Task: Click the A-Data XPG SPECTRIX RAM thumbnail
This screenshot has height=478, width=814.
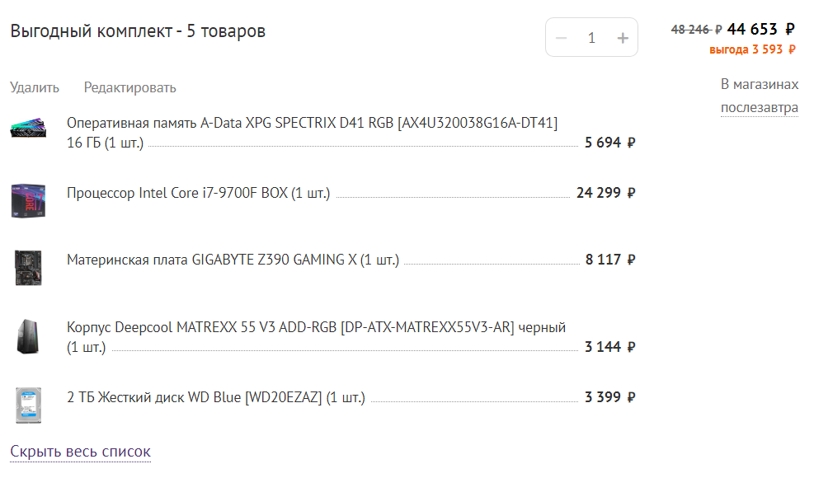Action: click(29, 130)
